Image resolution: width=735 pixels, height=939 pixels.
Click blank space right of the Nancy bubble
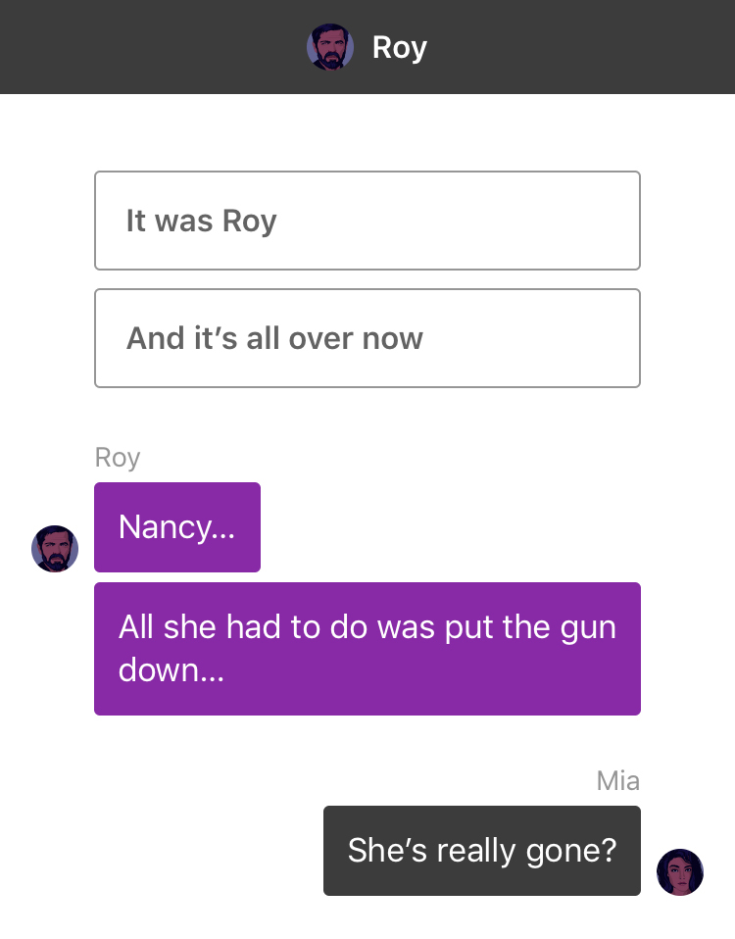[x=450, y=527]
